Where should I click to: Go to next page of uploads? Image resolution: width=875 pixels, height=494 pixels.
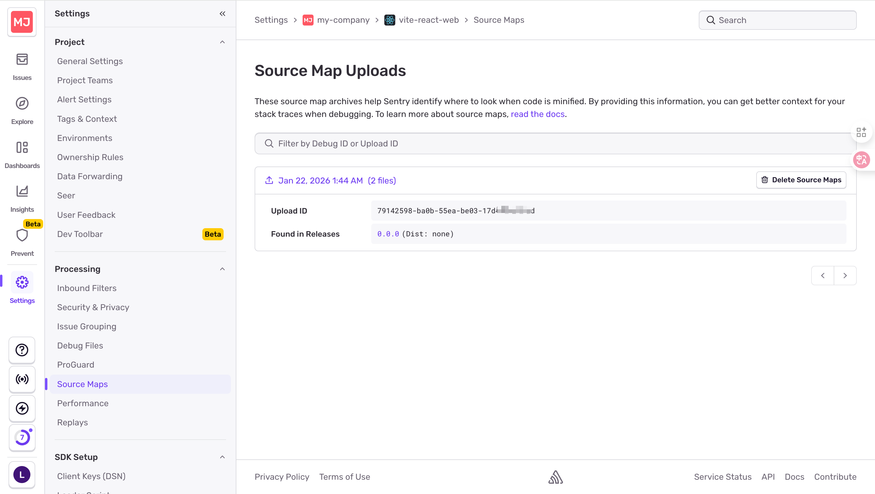coord(845,276)
